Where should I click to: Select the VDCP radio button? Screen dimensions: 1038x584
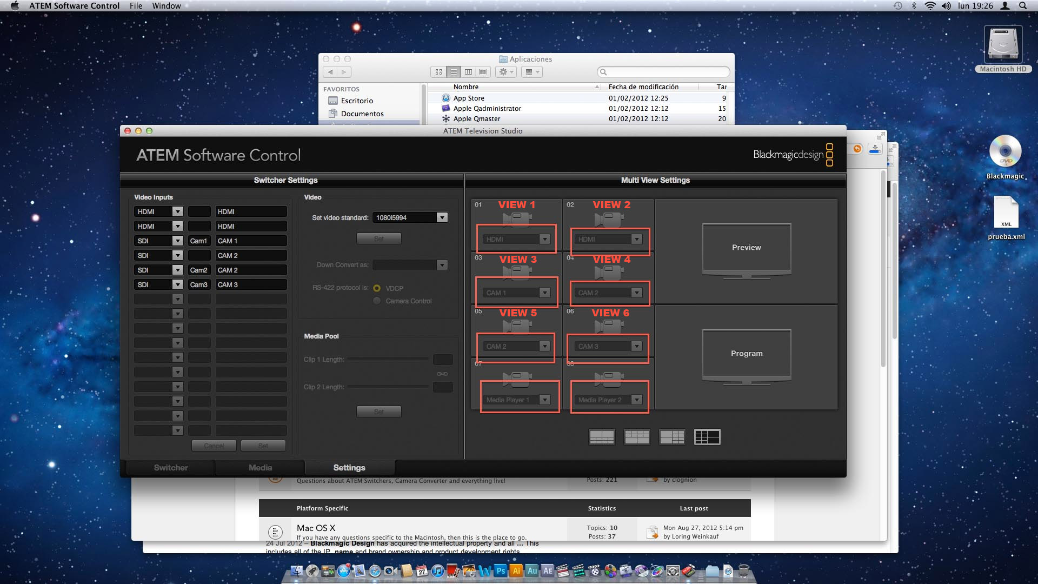tap(377, 288)
